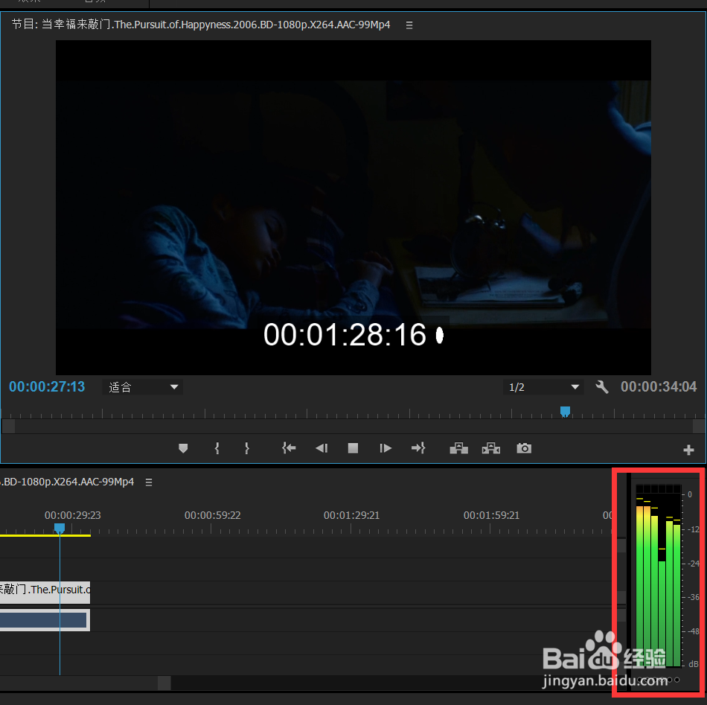Click the video preview frame
Image resolution: width=707 pixels, height=705 pixels.
(x=353, y=208)
